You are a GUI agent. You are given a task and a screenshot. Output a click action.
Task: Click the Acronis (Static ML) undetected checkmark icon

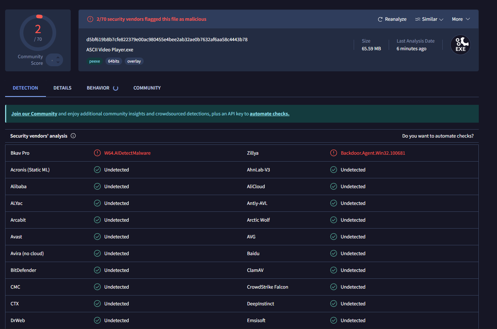tap(97, 170)
